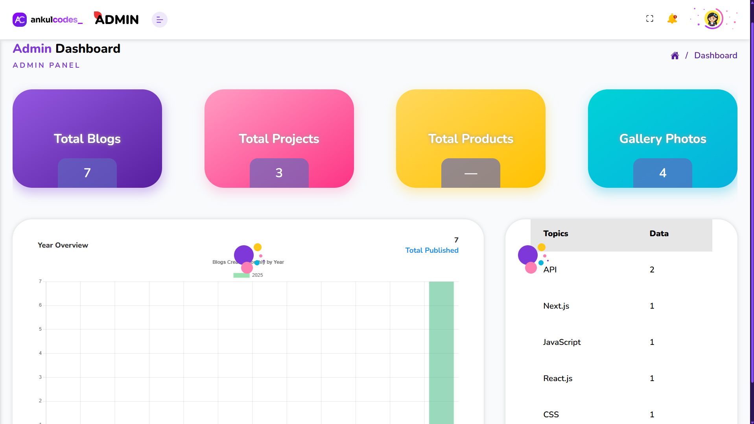Toggle the 2025 legend swatch in chart
754x424 pixels.
[x=242, y=275]
